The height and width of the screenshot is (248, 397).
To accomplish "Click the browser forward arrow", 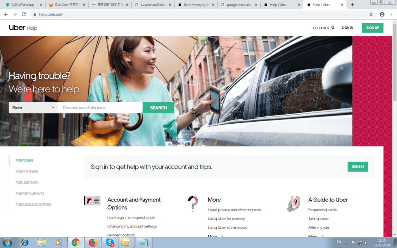I will click(15, 14).
